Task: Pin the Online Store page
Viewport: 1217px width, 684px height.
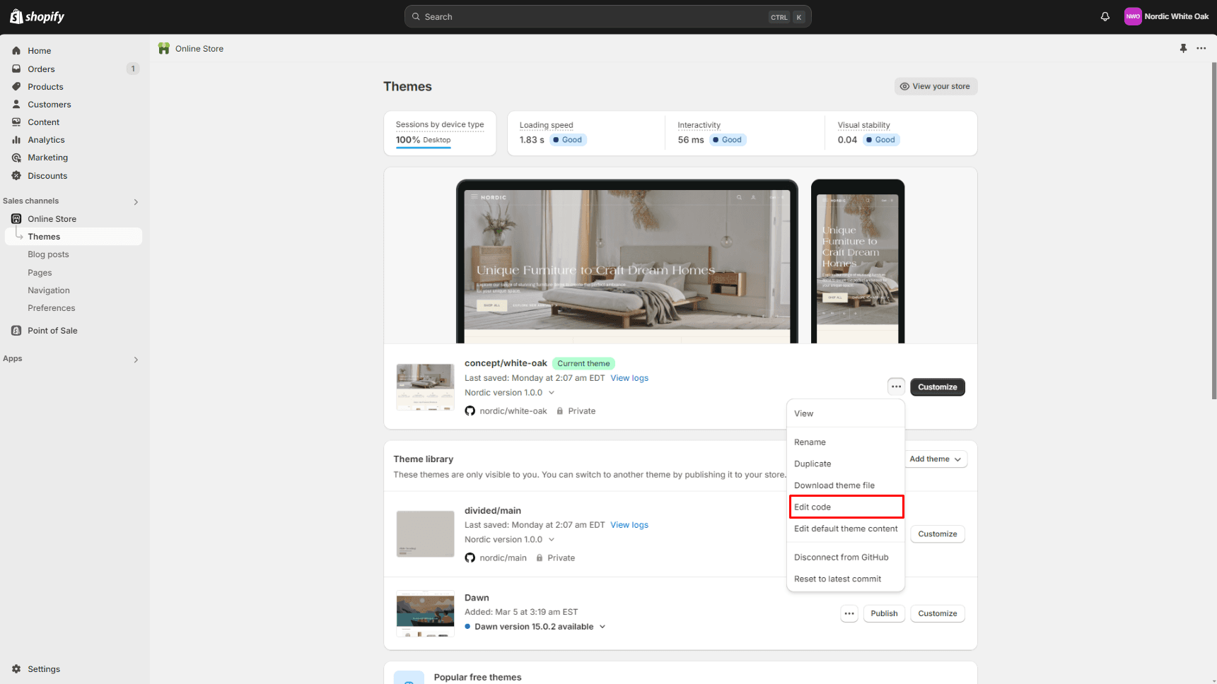Action: pyautogui.click(x=1183, y=48)
